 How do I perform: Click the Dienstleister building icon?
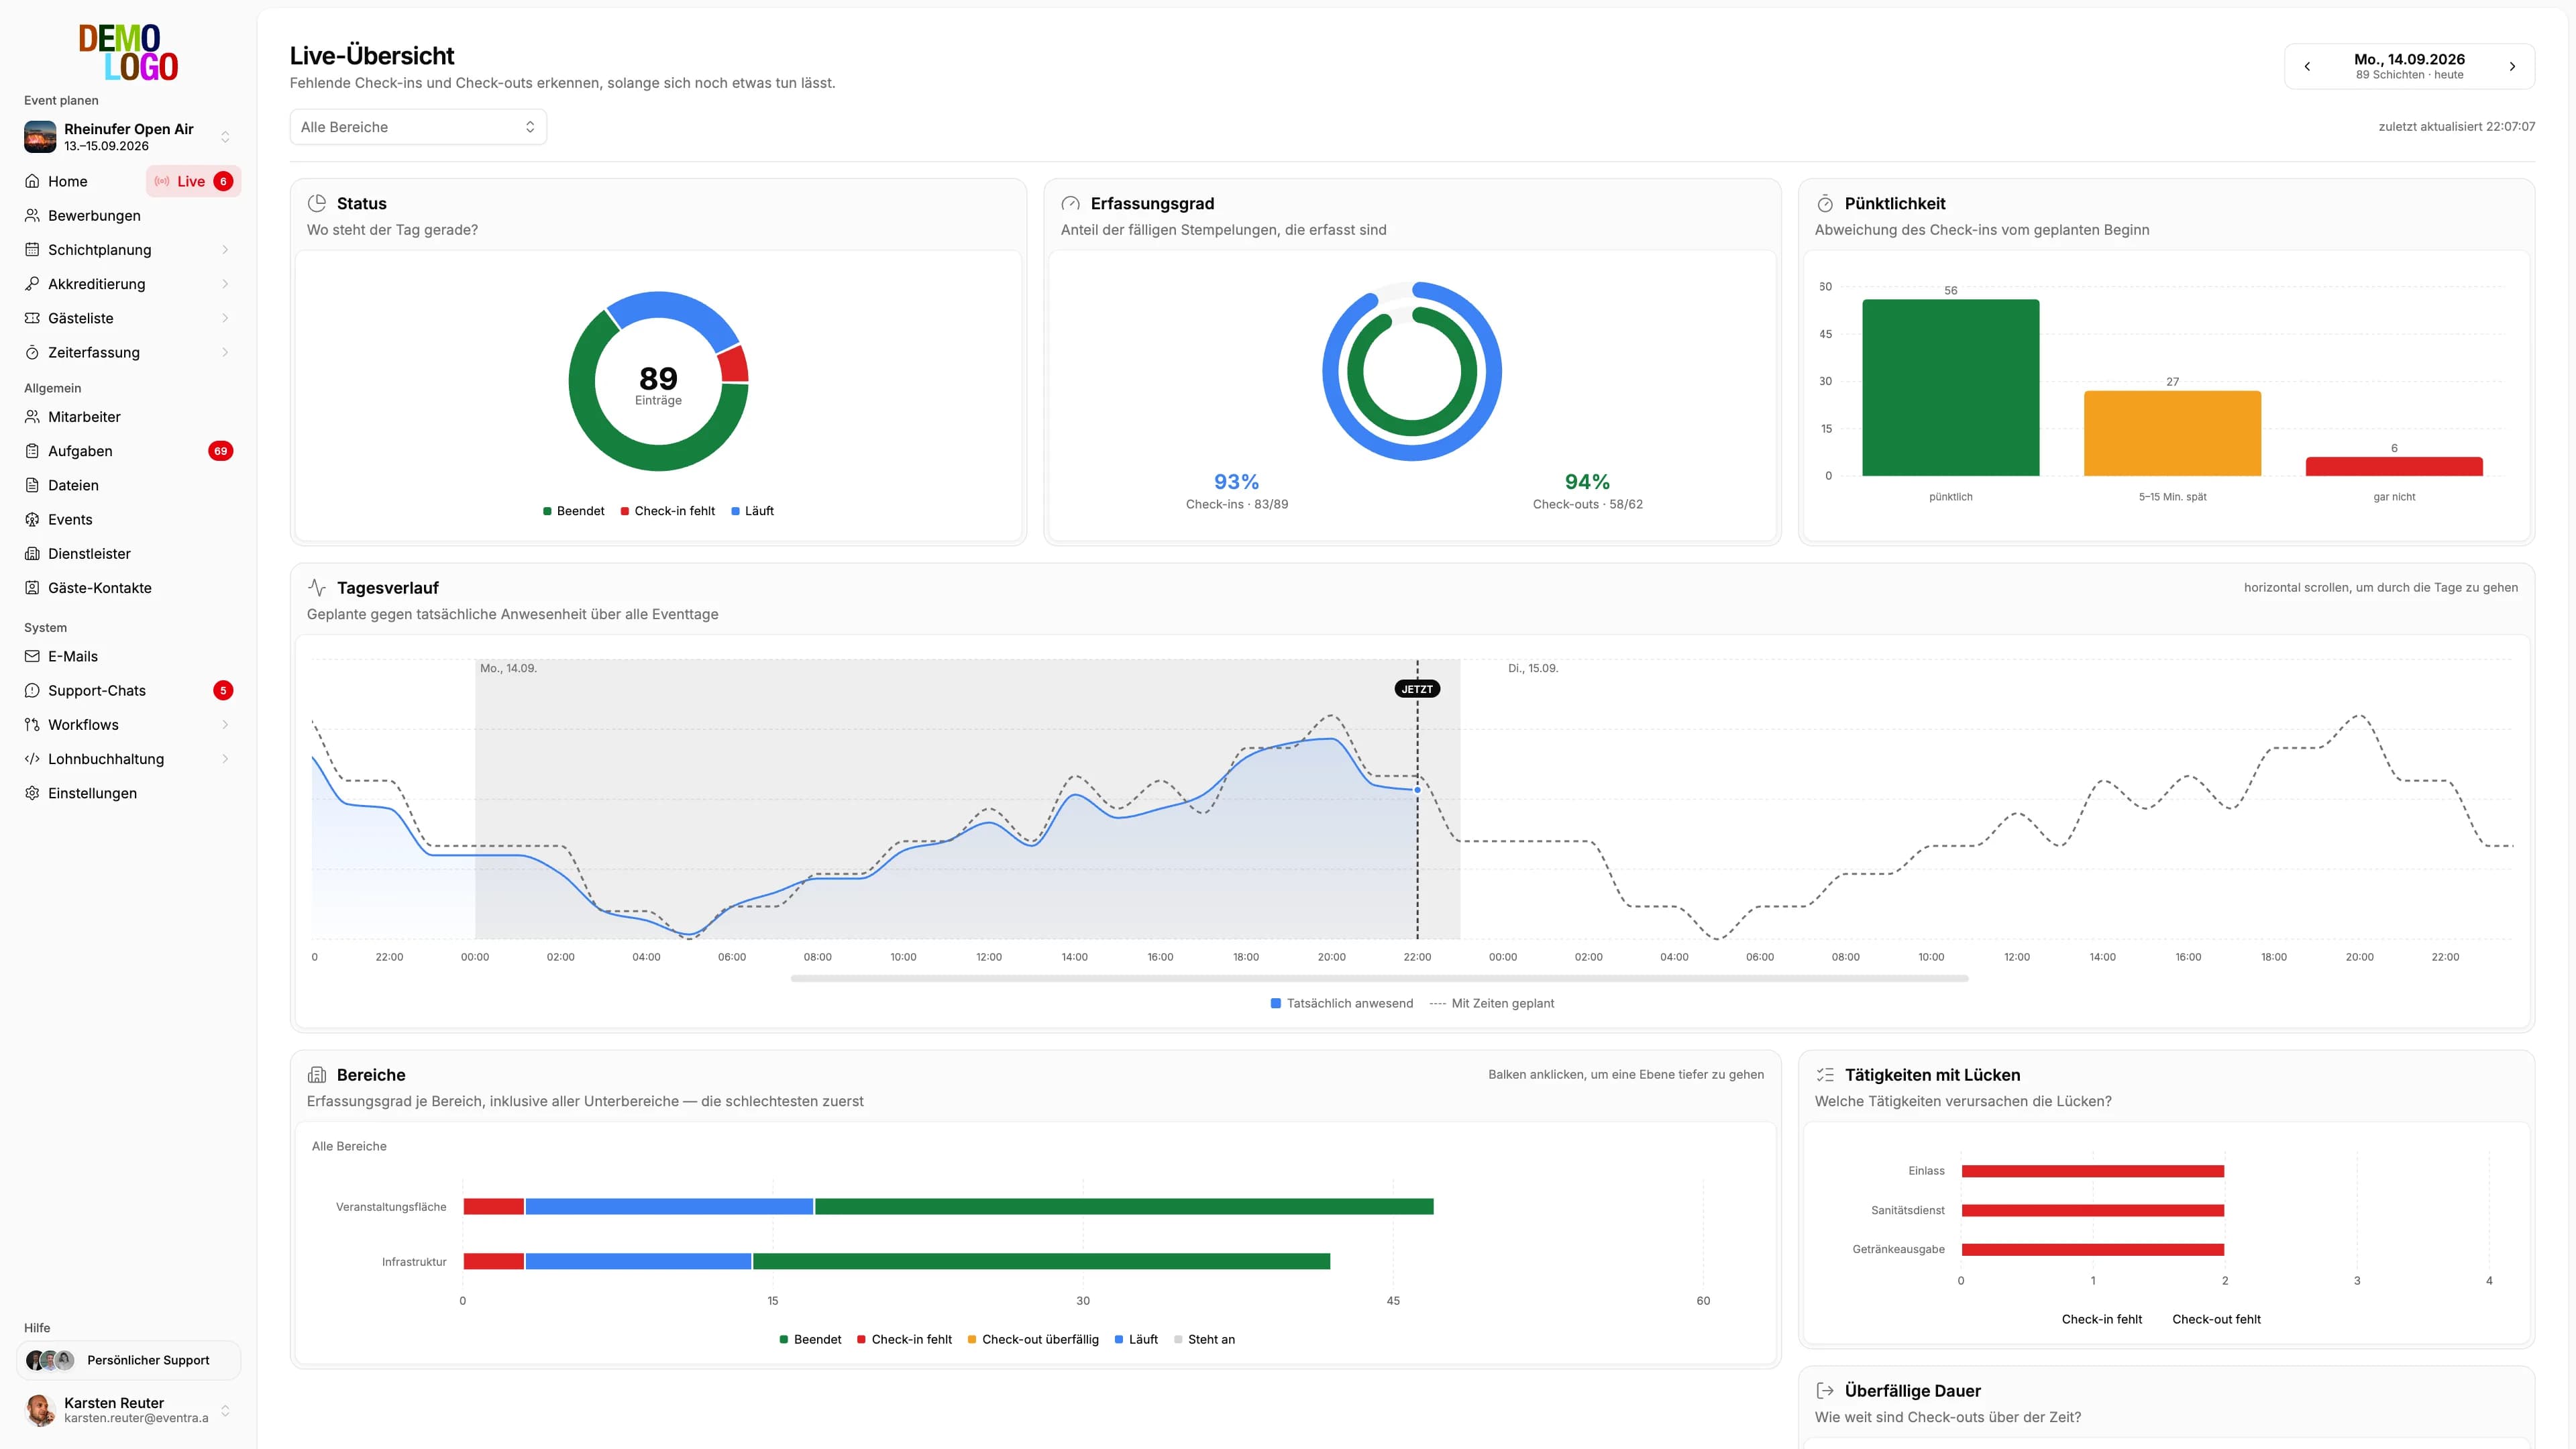tap(32, 553)
